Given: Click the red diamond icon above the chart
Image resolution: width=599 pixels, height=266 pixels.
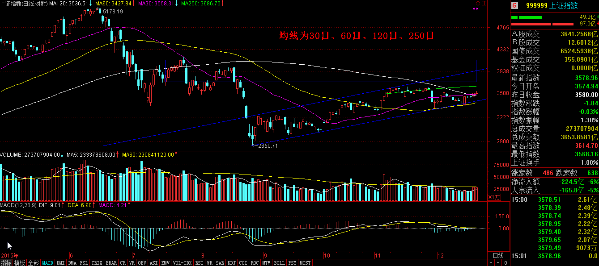Looking at the screenshot, I should pyautogui.click(x=478, y=3).
